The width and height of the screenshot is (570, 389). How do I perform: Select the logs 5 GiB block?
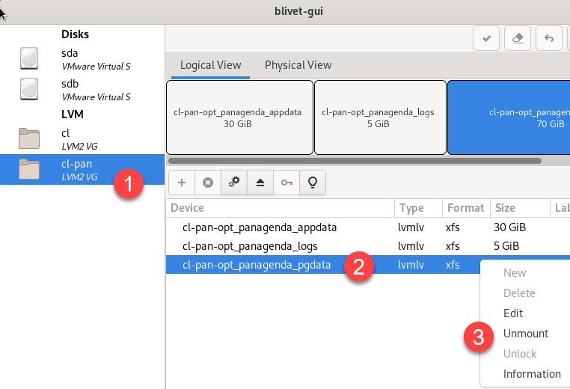380,117
